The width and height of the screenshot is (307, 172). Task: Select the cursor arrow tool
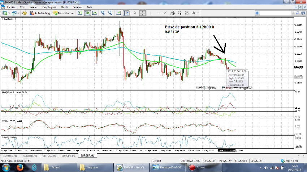pyautogui.click(x=135, y=13)
